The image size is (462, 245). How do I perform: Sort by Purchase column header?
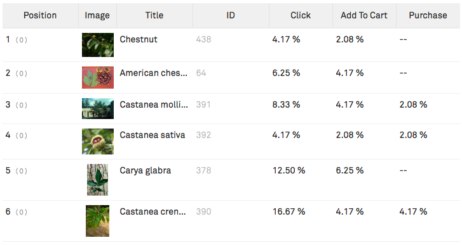(428, 15)
